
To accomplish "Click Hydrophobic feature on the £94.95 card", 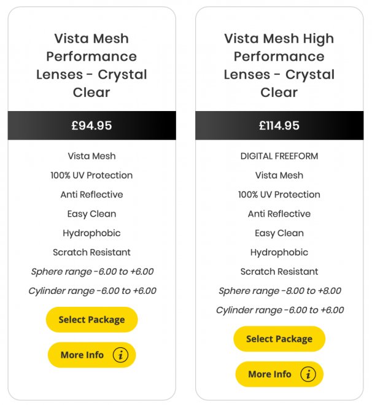I will [x=91, y=233].
